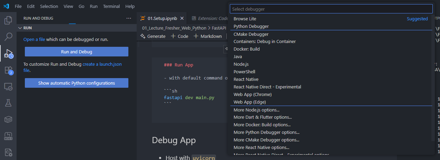Viewport: 440px width, 160px height.
Task: Open More Dart & Flutter options...
Action: coord(331,117)
